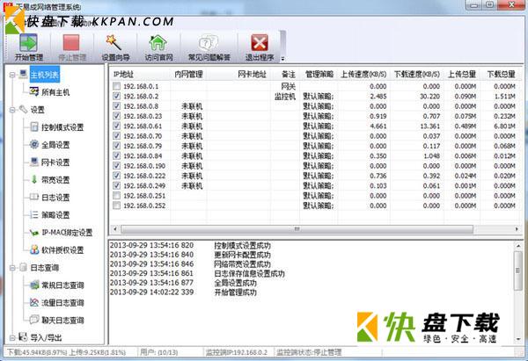Open the toolbar overflow arrow
The image size is (528, 361).
tap(282, 59)
